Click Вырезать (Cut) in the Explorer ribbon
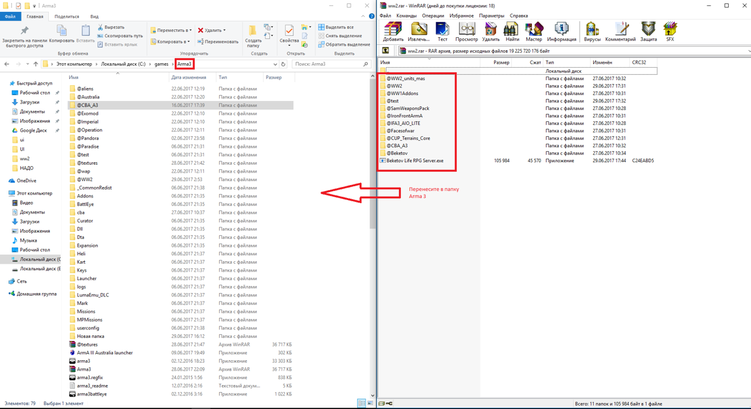 (111, 27)
